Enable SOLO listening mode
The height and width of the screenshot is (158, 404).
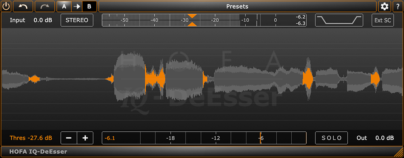tap(331, 138)
